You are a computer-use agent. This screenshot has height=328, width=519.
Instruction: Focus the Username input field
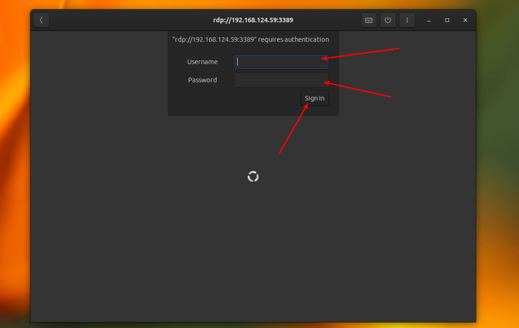pyautogui.click(x=281, y=62)
